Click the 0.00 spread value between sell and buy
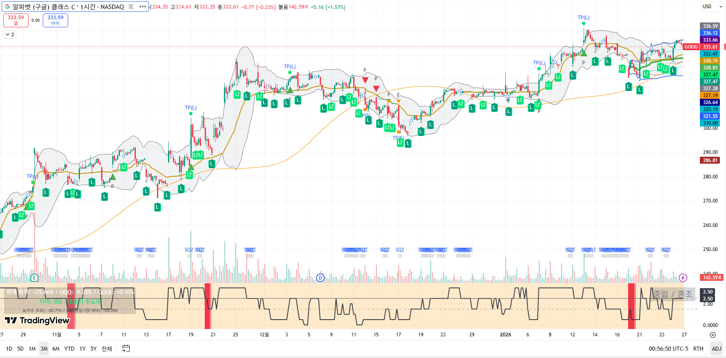 pos(35,20)
